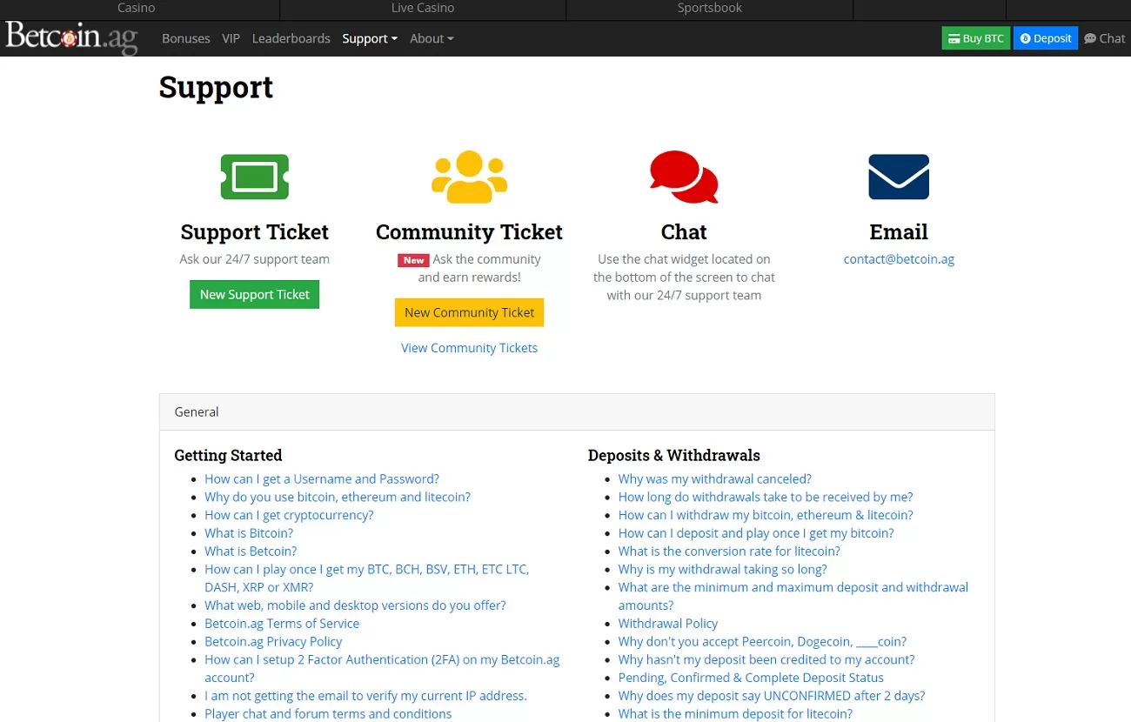Go to the VIP page

coord(231,38)
